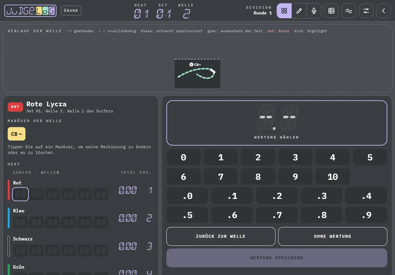This screenshot has width=395, height=275.
Task: Select the pencil input mode
Action: pyautogui.click(x=299, y=11)
